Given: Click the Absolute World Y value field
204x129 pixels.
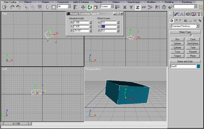Looking at the screenshot, I should 81,26.
